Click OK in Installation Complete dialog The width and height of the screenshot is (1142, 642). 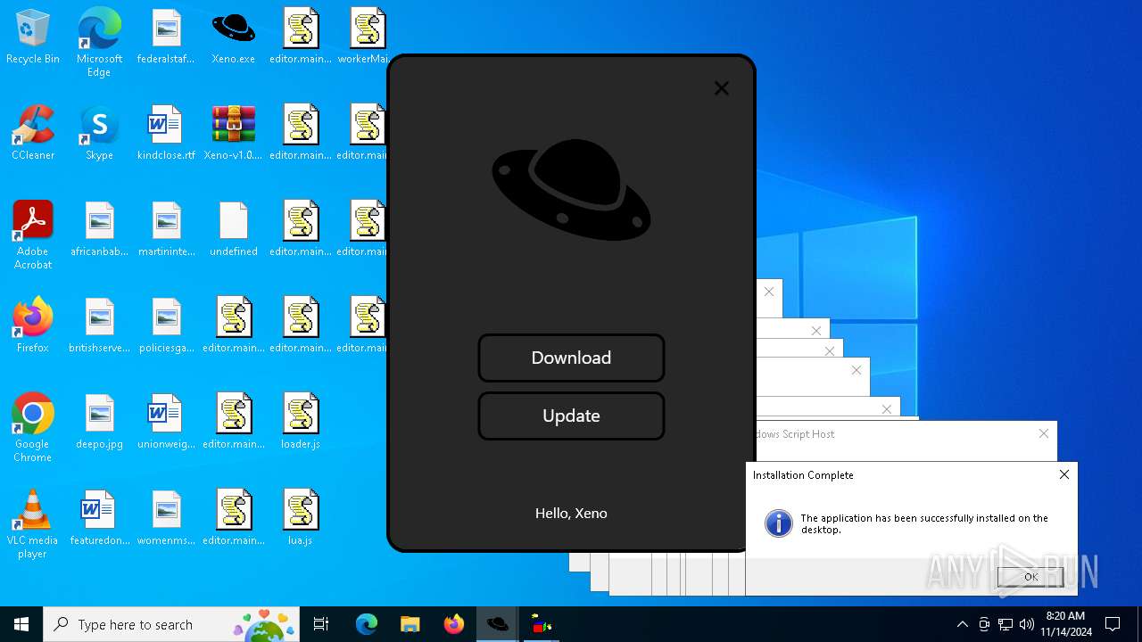[x=1030, y=577]
